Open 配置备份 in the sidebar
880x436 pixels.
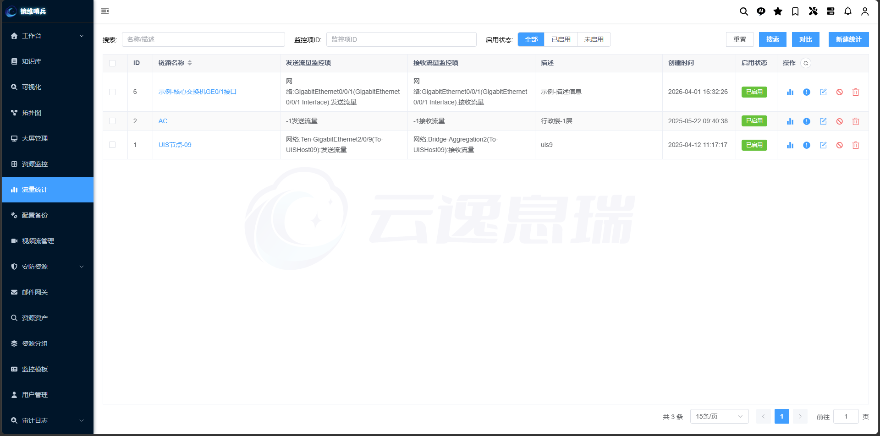pos(48,215)
